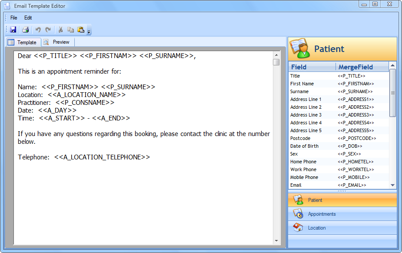
Task: Select the Home Phone row
Action: pos(339,162)
